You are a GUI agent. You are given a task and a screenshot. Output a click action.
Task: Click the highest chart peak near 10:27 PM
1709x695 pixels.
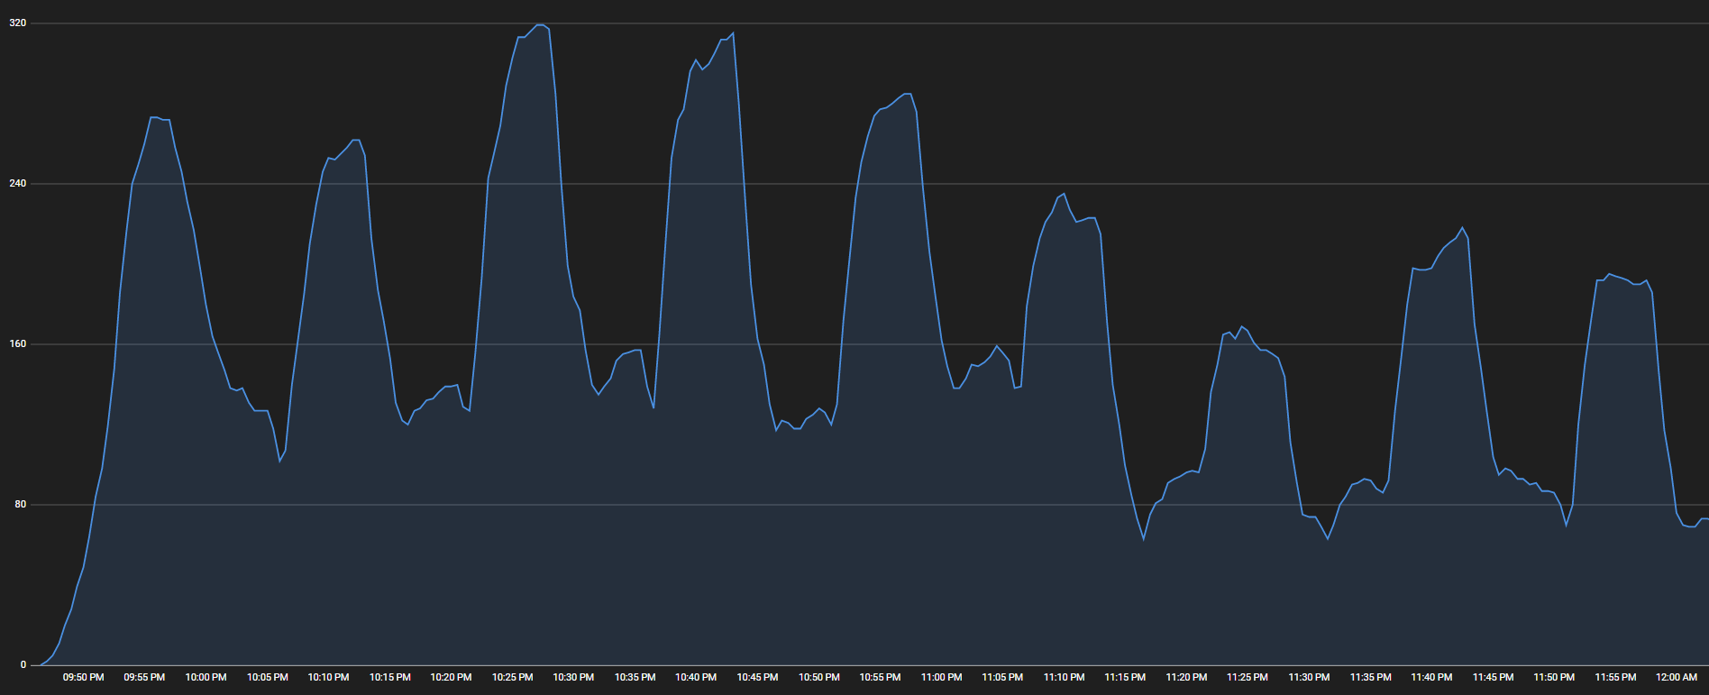coord(540,25)
